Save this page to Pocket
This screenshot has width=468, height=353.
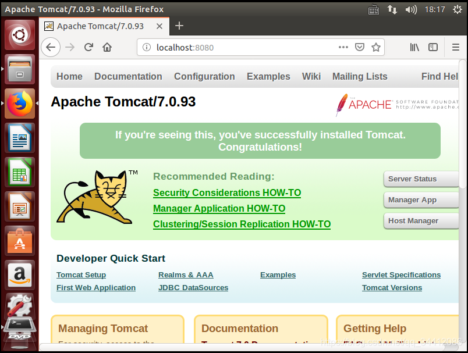pyautogui.click(x=360, y=47)
